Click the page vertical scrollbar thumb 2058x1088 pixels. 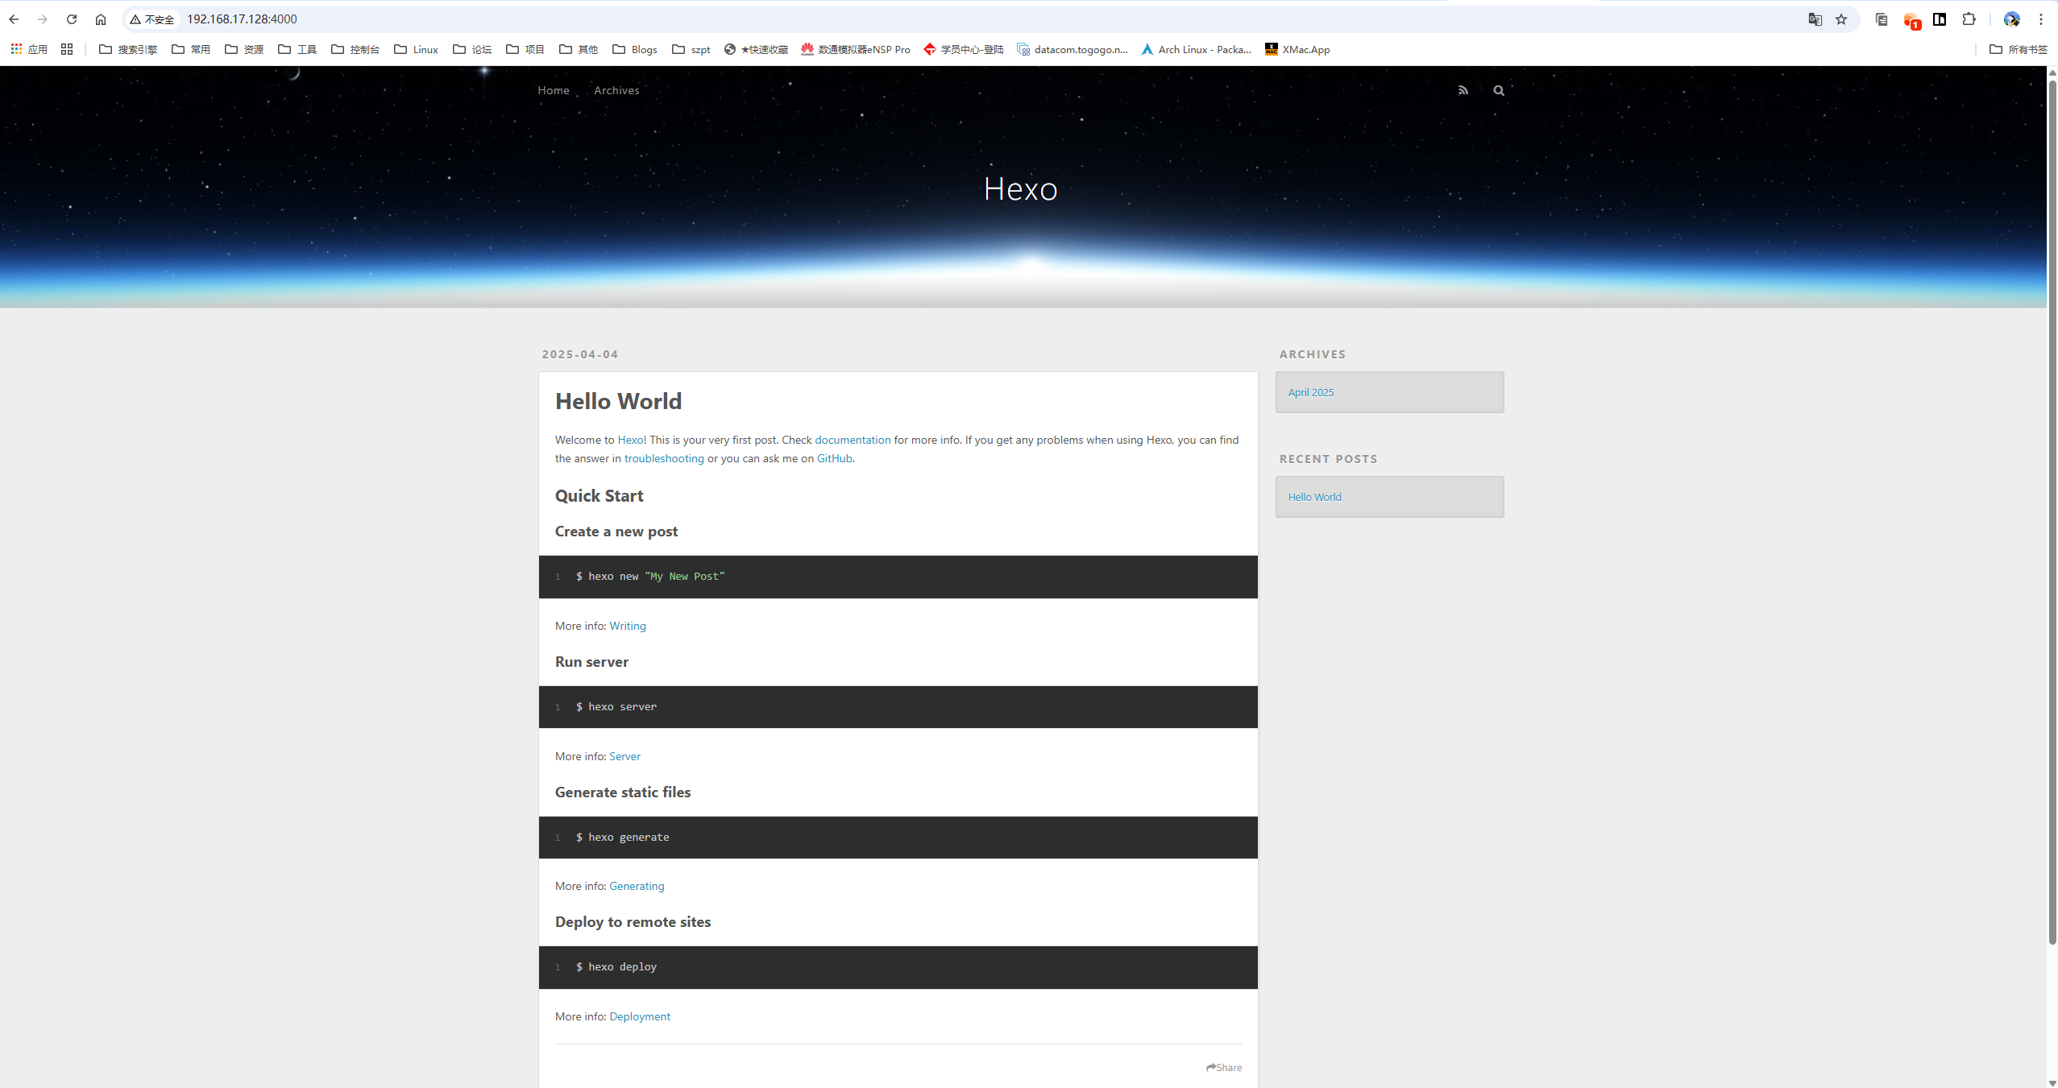pos(2052,512)
